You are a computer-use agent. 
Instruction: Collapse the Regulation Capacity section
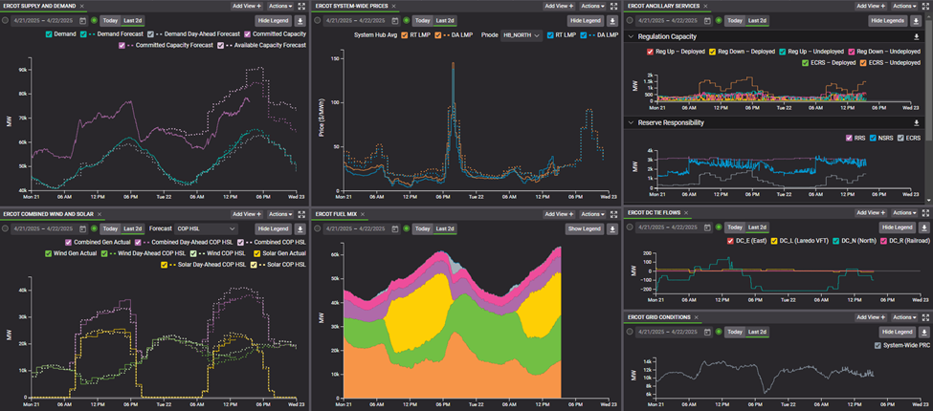pos(631,36)
